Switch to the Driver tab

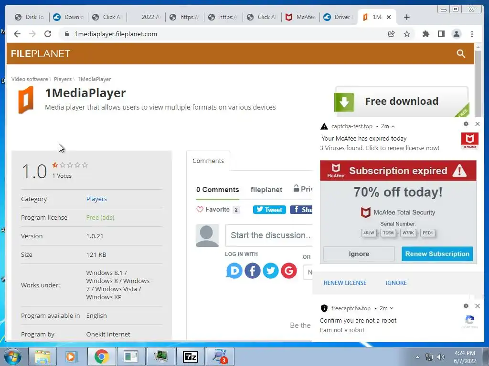(x=339, y=17)
